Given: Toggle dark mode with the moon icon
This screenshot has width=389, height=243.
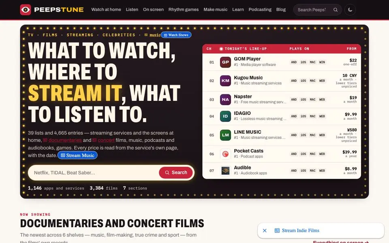Looking at the screenshot, I should pyautogui.click(x=350, y=10).
